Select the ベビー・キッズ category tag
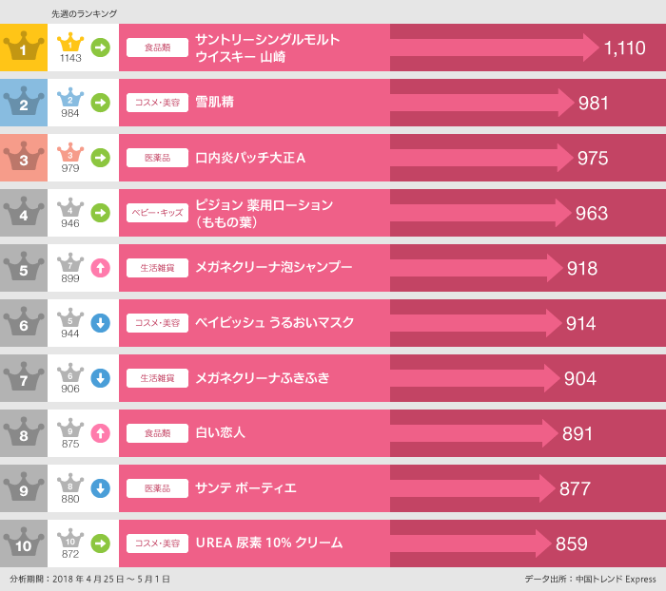Viewport: 666px width, 591px height. pyautogui.click(x=157, y=213)
